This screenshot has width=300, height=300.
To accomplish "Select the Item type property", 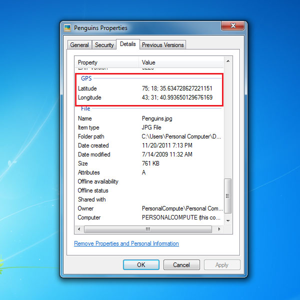I will (x=88, y=127).
